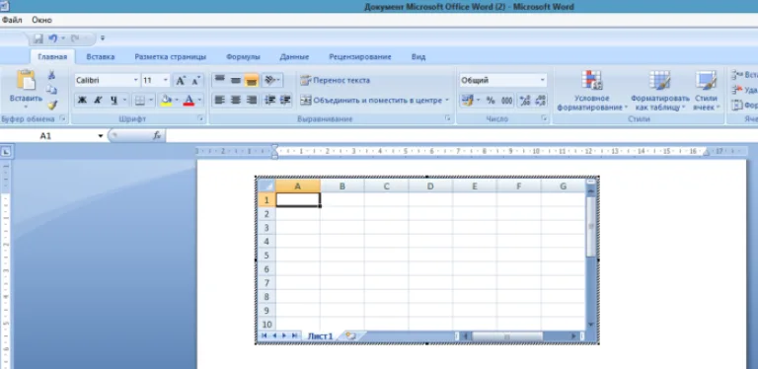
Task: Switch to Данные tab
Action: tap(294, 56)
